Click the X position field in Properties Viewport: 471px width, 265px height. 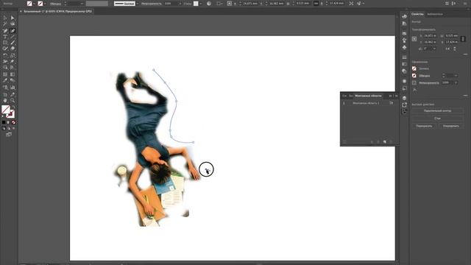(x=430, y=36)
